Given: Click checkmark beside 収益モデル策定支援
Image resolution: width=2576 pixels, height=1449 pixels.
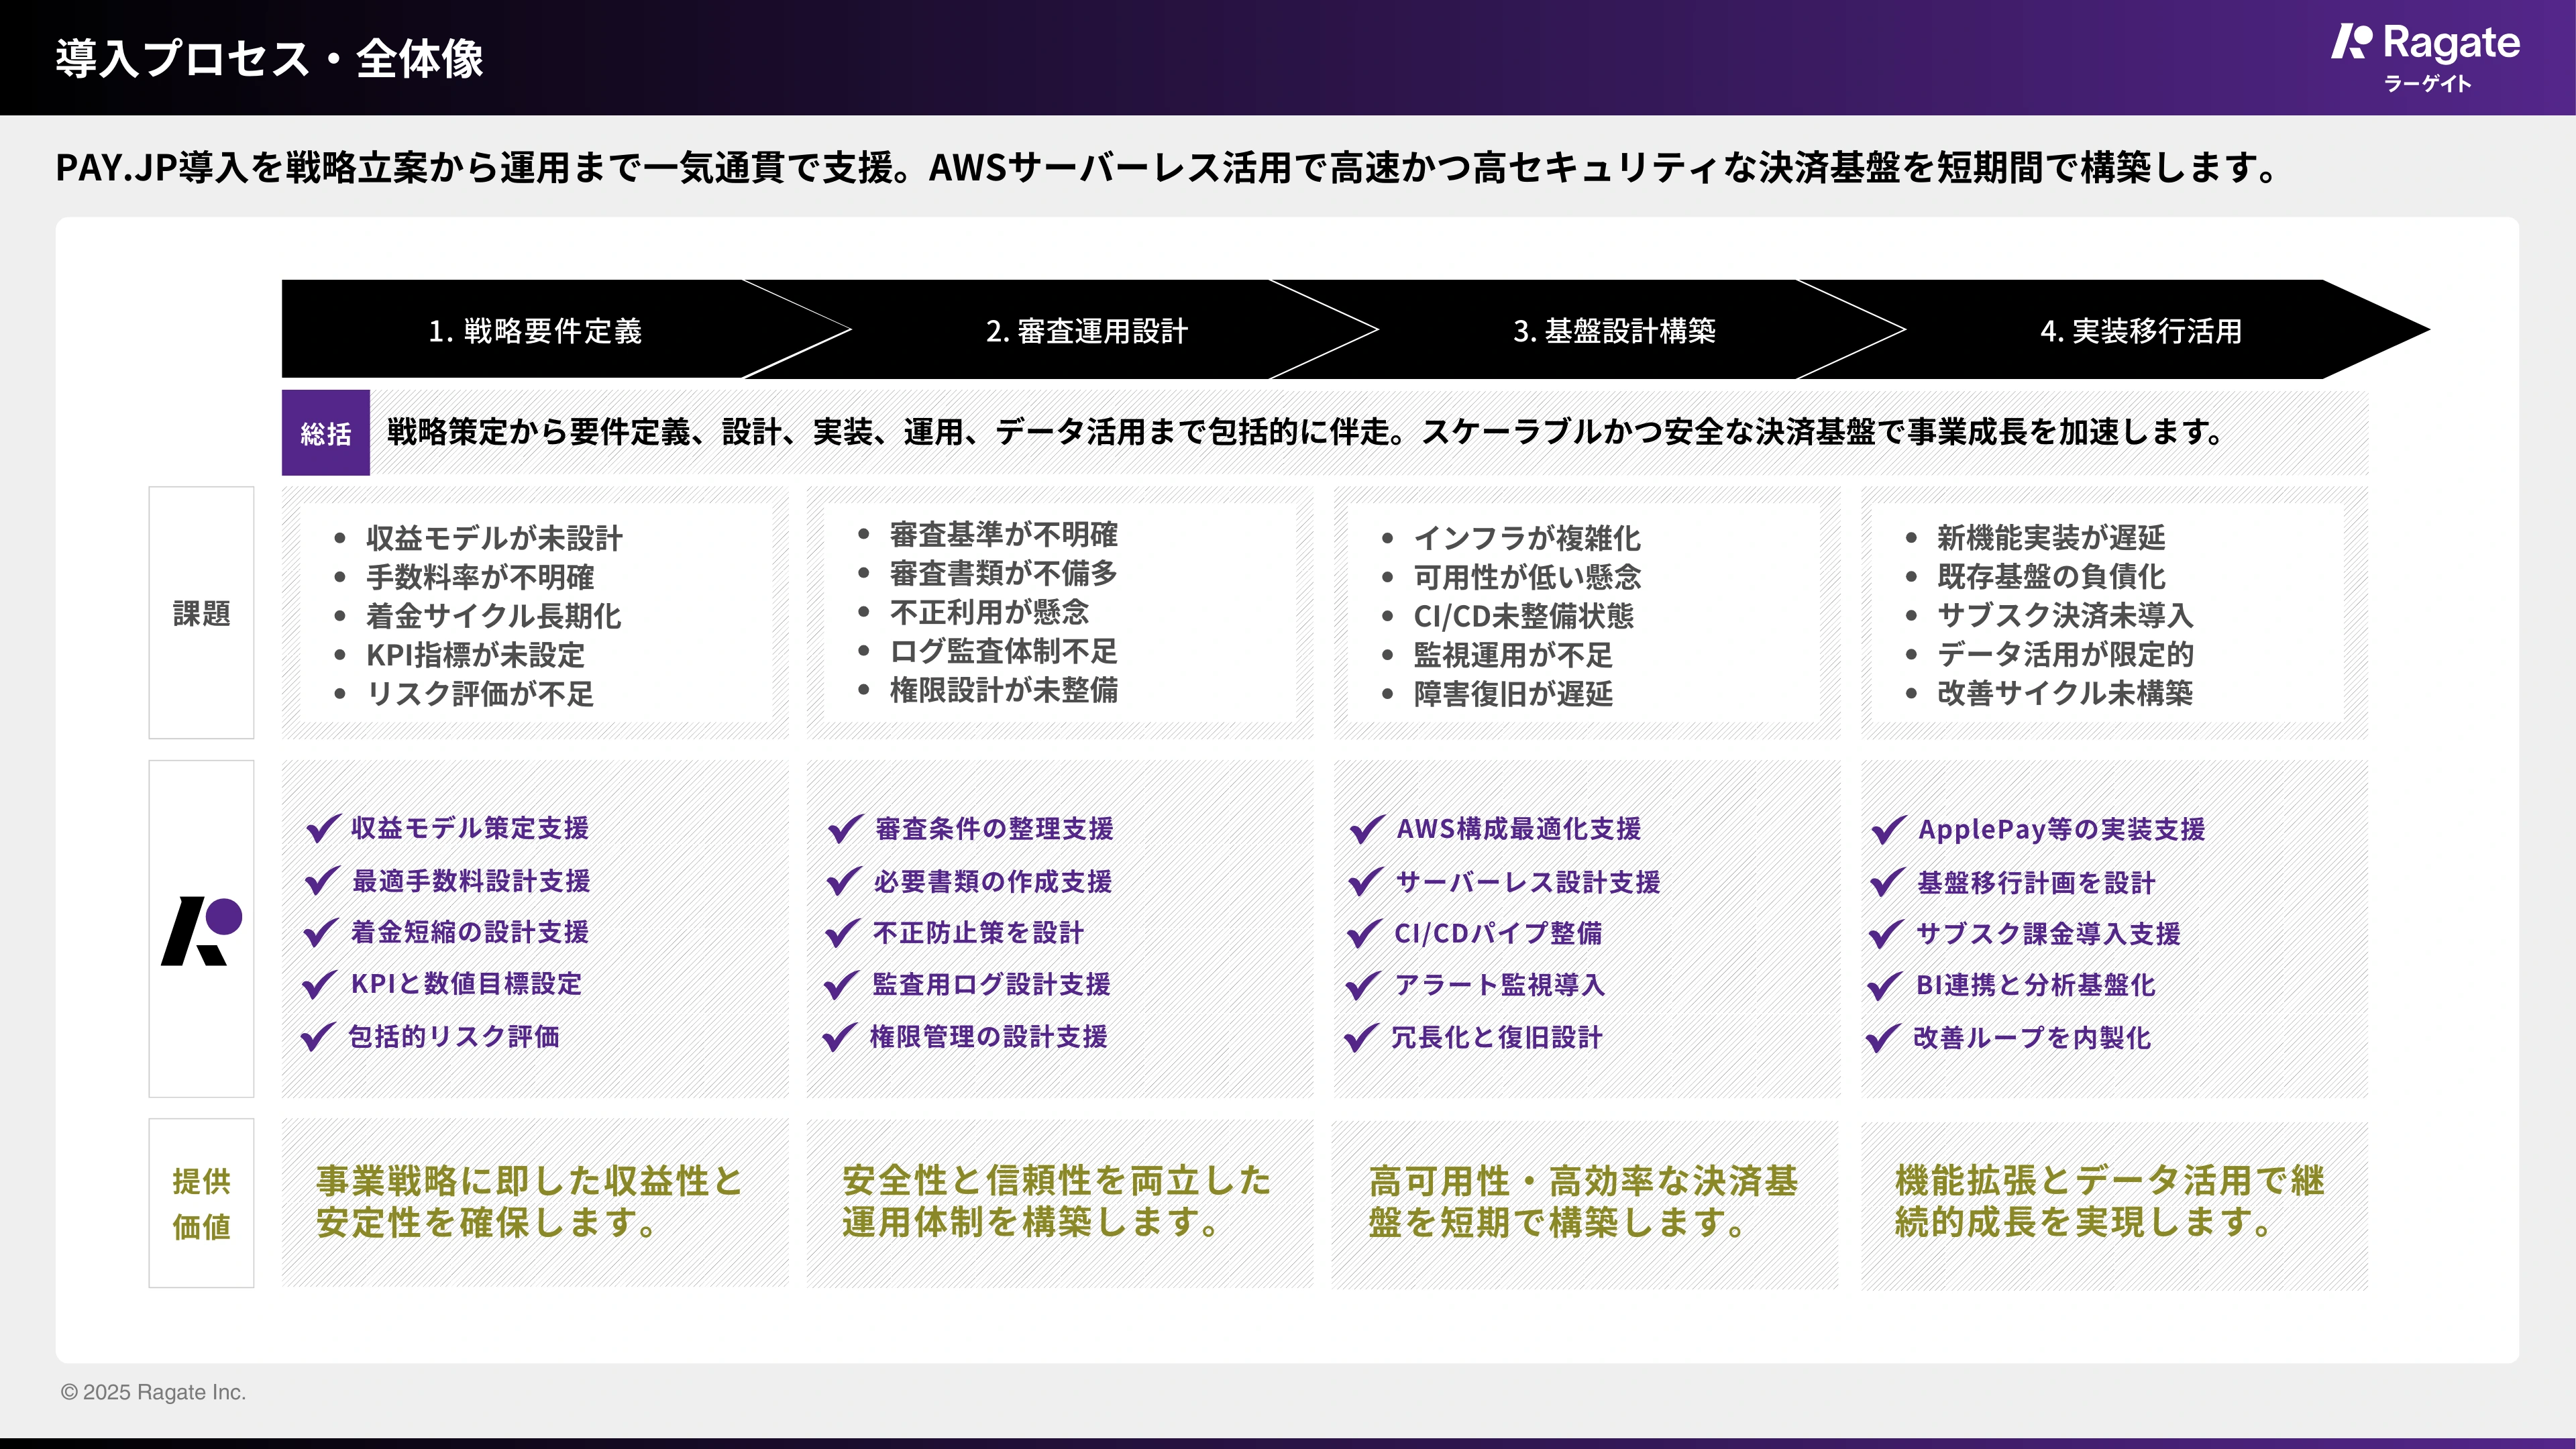Looking at the screenshot, I should point(323,829).
